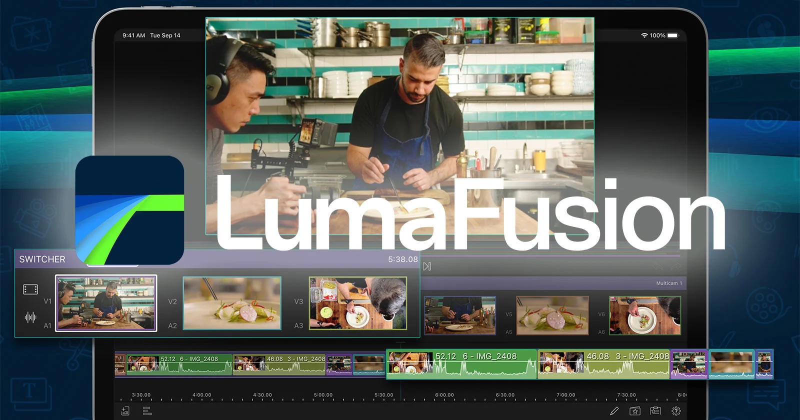Open the settings gear icon

pos(676,411)
